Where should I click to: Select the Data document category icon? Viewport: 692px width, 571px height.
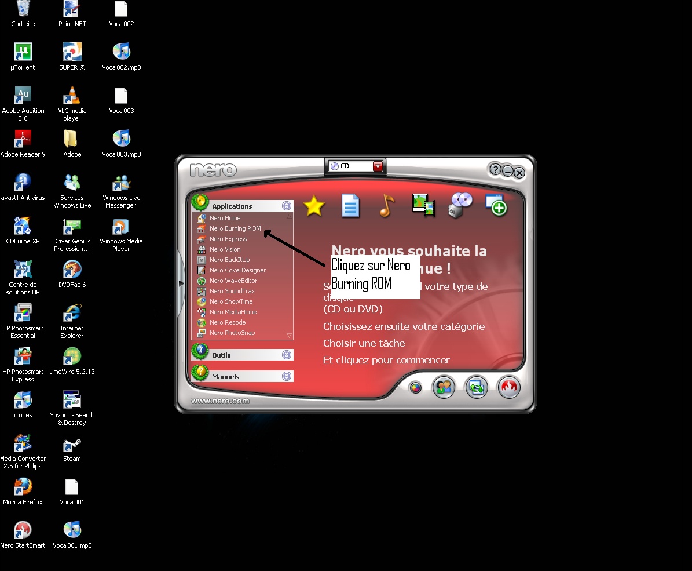tap(350, 206)
